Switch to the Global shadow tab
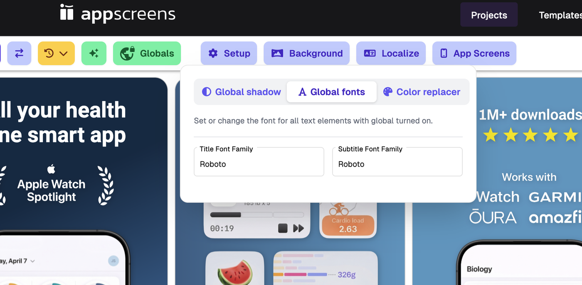Viewport: 582px width, 285px height. click(241, 92)
